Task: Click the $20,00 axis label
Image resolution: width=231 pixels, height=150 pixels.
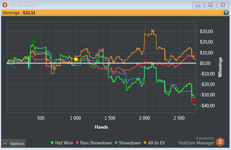Action: [206, 42]
